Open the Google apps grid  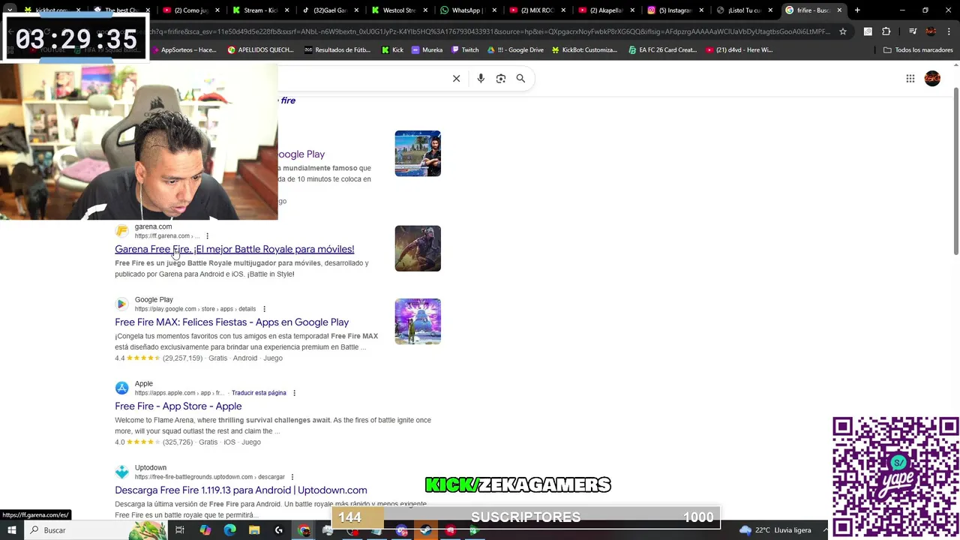pyautogui.click(x=910, y=78)
